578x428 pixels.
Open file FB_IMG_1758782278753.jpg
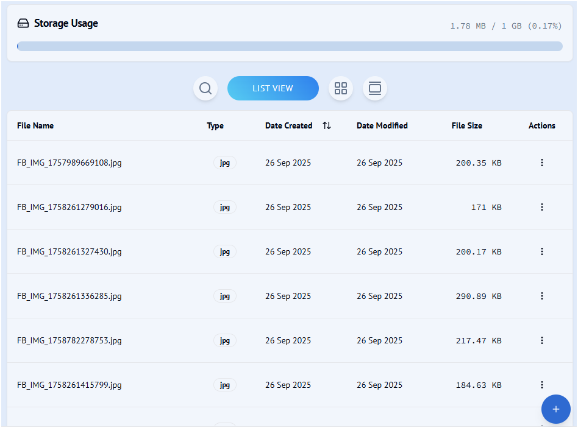(69, 340)
